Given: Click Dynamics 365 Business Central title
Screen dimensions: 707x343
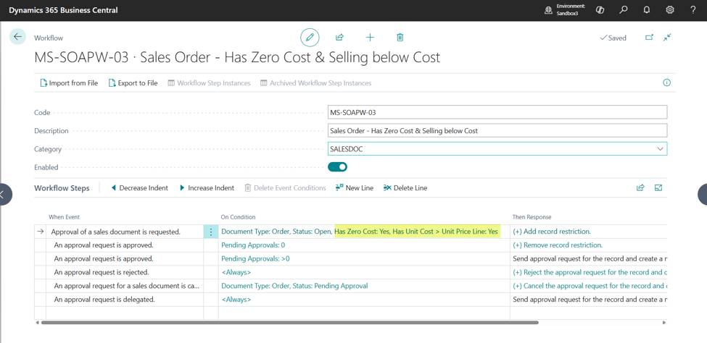Looking at the screenshot, I should tap(63, 10).
